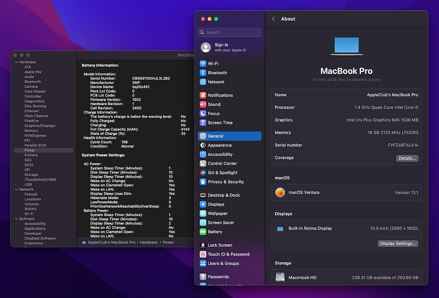Click the 1.4 GHz Quad-Core Intel Core i5 text
This screenshot has height=298, width=439.
point(386,107)
